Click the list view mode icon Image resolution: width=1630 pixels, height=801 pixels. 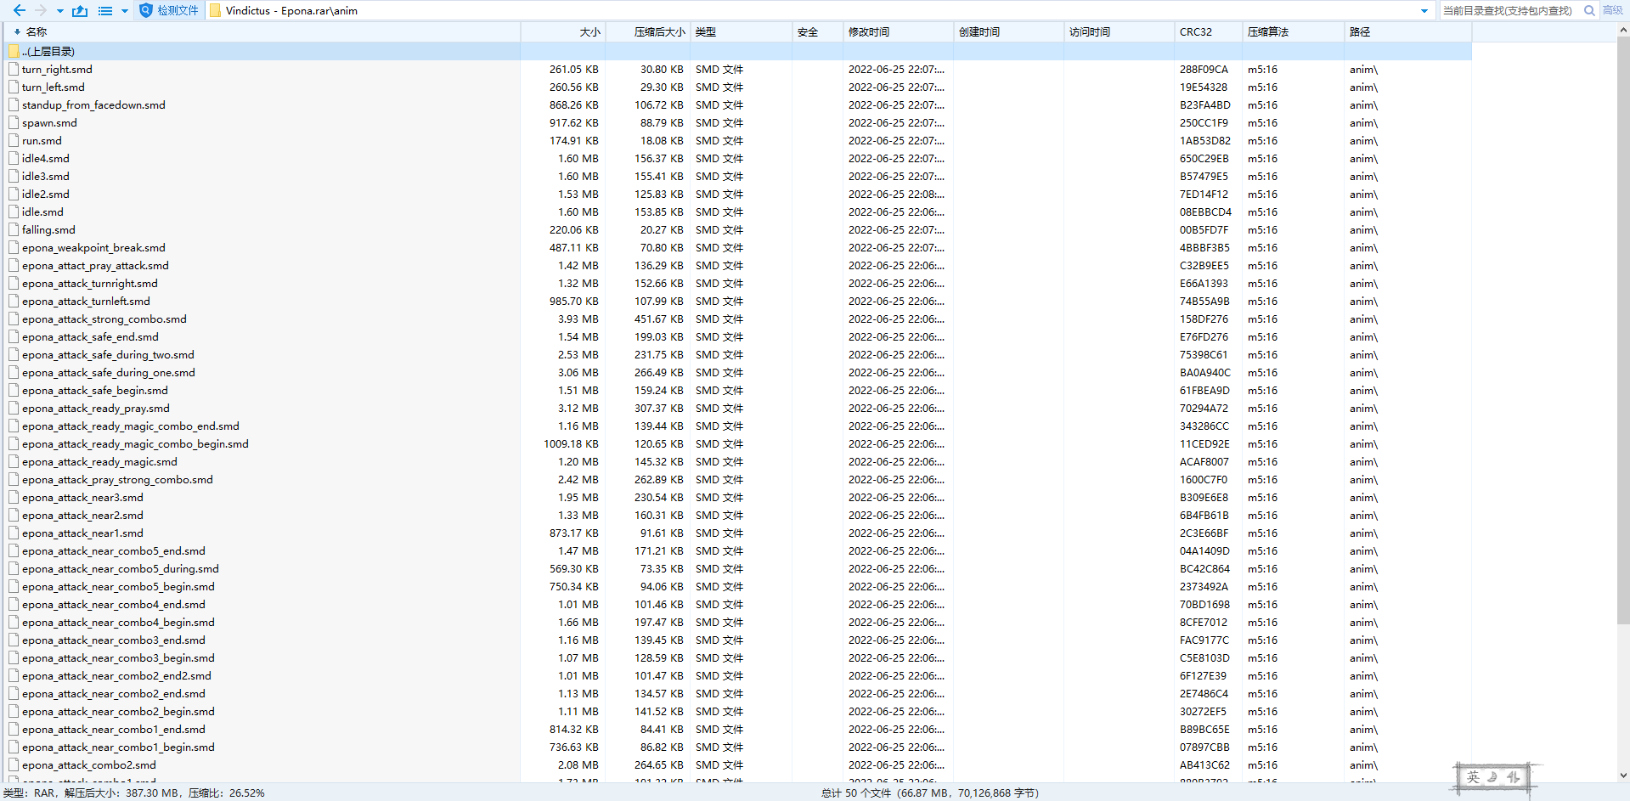coord(105,11)
